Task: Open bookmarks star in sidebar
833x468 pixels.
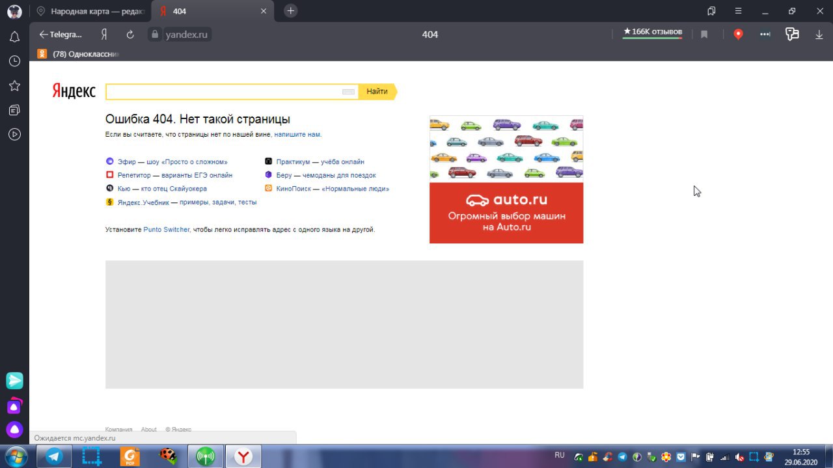Action: point(14,86)
